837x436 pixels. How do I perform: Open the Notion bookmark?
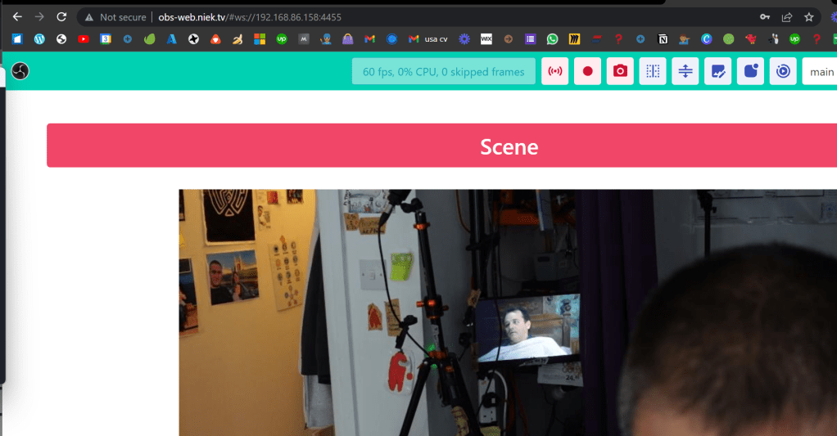tap(663, 39)
